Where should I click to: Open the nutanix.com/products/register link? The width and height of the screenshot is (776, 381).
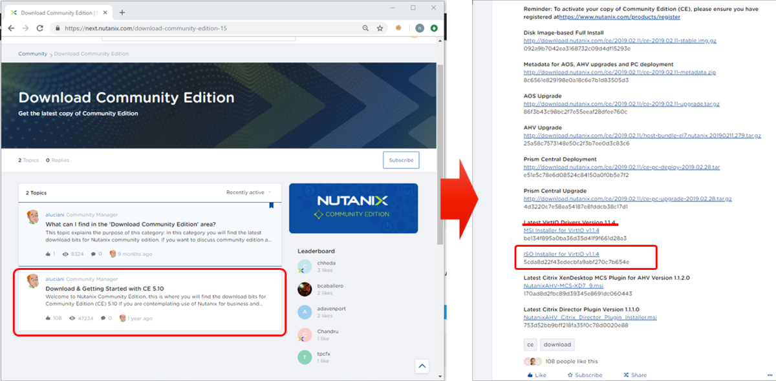[x=620, y=17]
